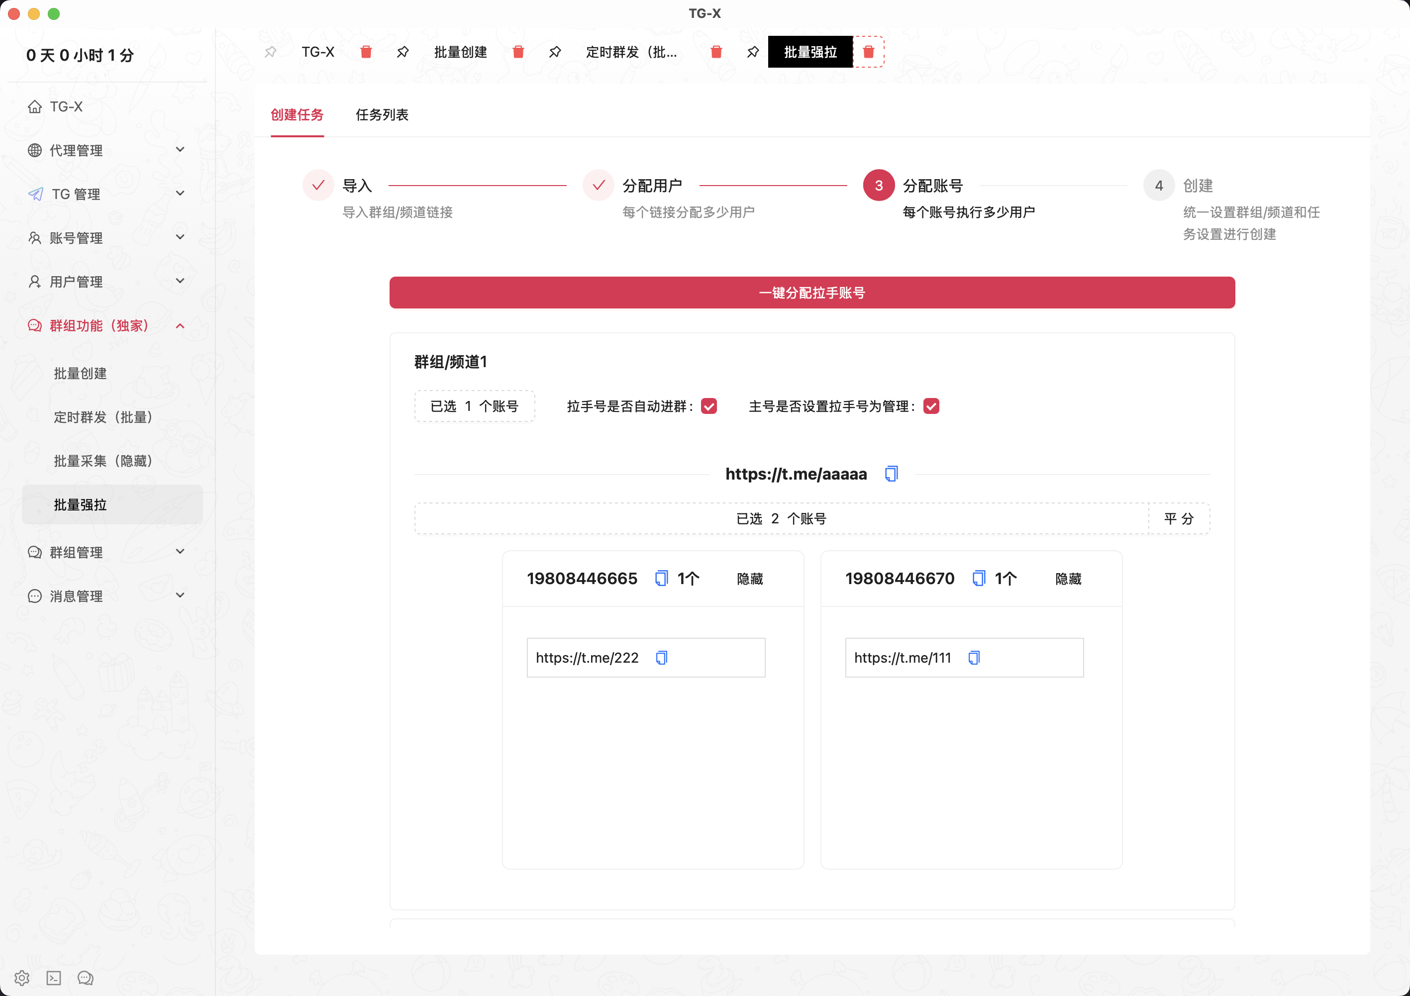The image size is (1410, 996).
Task: Toggle 拉手号是否自动进群 checkbox
Action: 708,406
